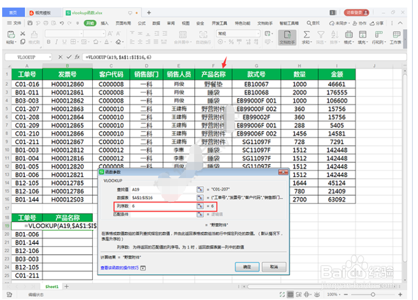This screenshot has height=300, width=418.
Task: Toggle Bold formatting
Action: (x=49, y=42)
